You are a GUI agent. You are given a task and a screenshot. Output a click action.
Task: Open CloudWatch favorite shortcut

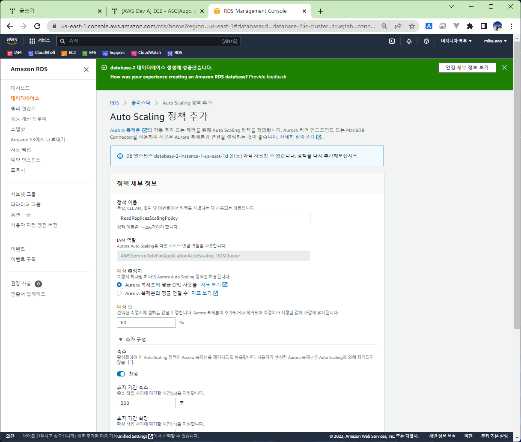(x=146, y=53)
